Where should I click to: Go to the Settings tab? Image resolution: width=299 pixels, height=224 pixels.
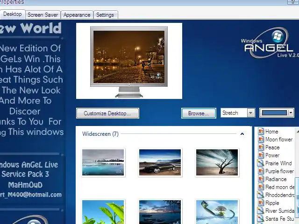click(x=105, y=15)
